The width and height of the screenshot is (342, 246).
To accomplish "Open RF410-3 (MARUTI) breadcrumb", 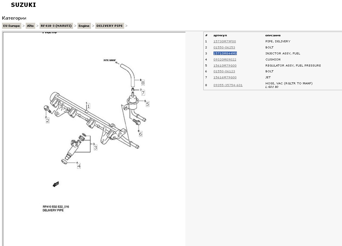I will (56, 26).
